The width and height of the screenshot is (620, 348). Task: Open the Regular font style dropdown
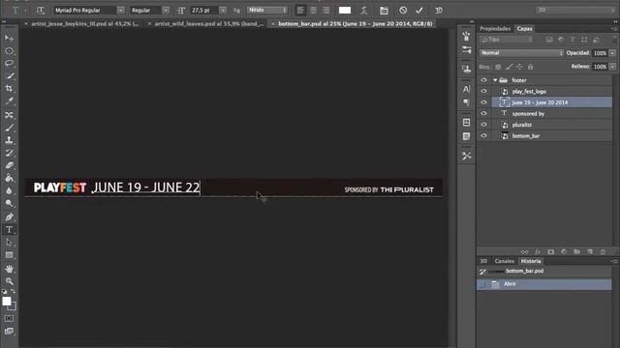166,11
